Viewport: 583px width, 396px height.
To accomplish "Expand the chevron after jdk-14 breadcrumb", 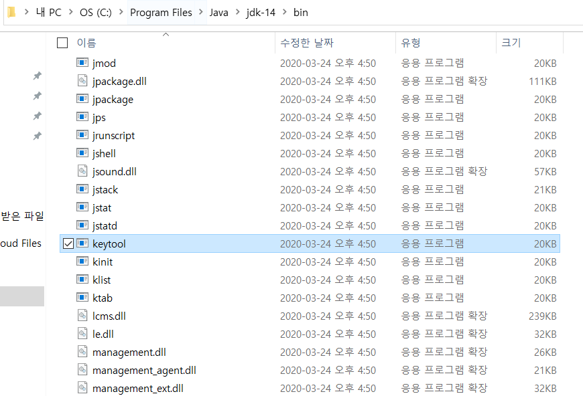I will (x=285, y=12).
